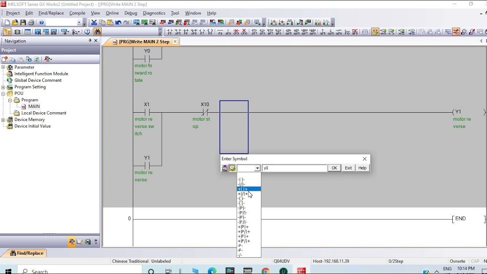Click the Find/Replace binoculars toolbar icon
This screenshot has width=487, height=274.
coord(97,32)
